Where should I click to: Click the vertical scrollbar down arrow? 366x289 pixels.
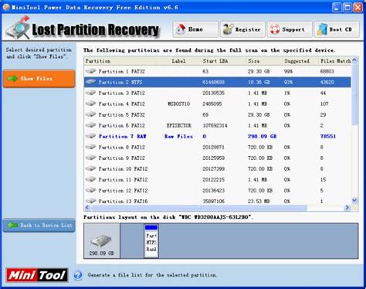click(354, 200)
